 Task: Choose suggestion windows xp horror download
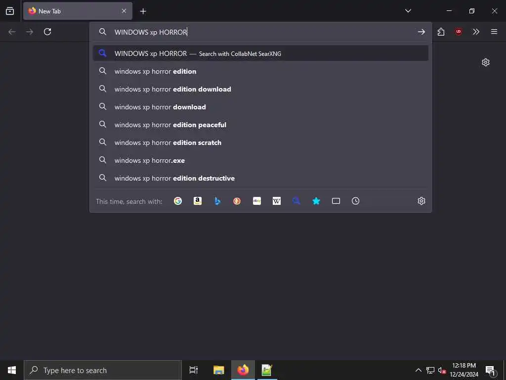point(260,107)
